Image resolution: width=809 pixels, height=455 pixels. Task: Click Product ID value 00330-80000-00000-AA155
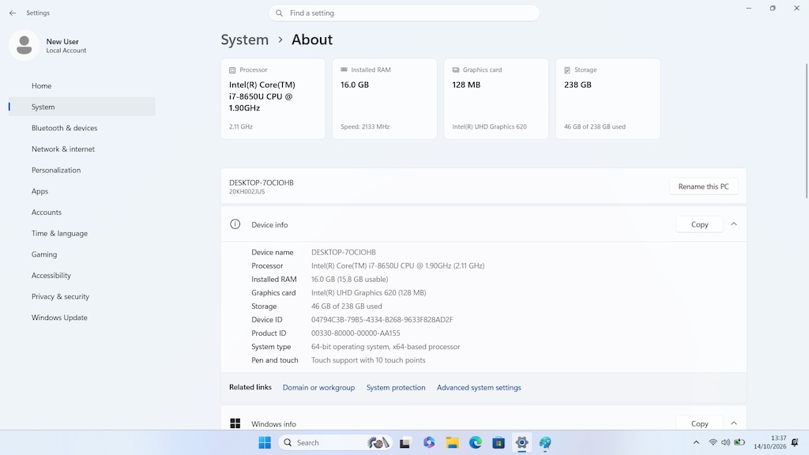(x=356, y=333)
